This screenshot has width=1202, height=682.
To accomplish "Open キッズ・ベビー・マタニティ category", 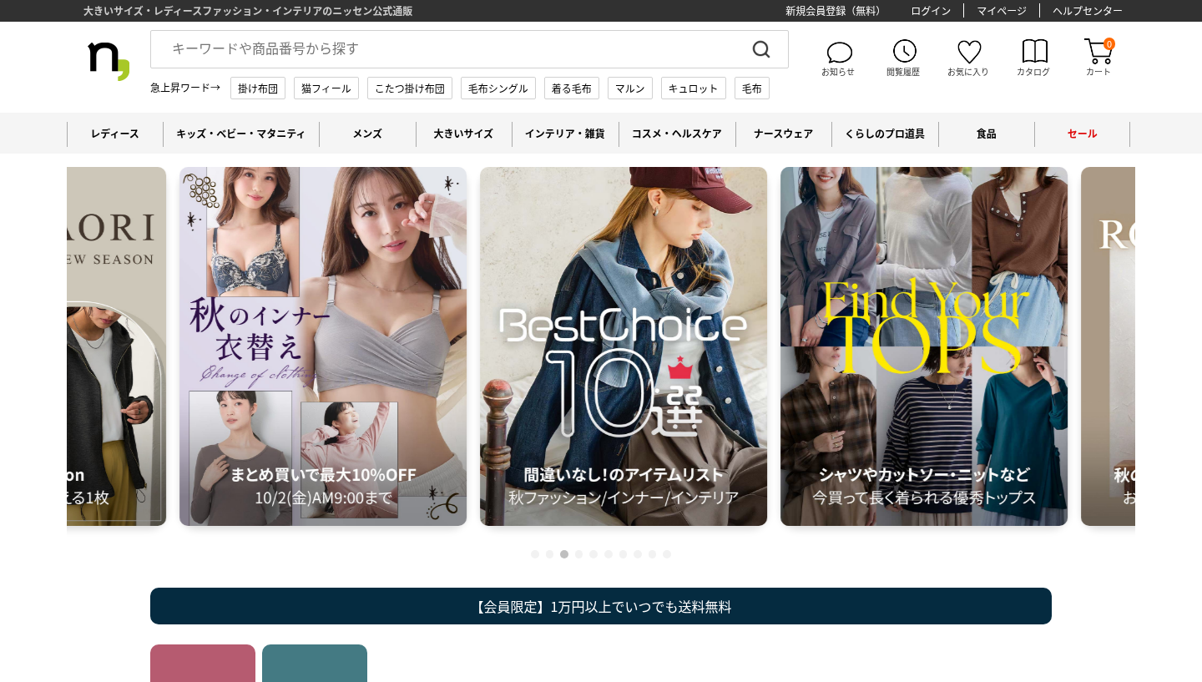I will tap(241, 134).
